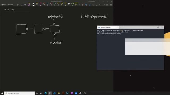Open Cortana from the taskbar
This screenshot has height=95, width=170.
tap(37, 93)
